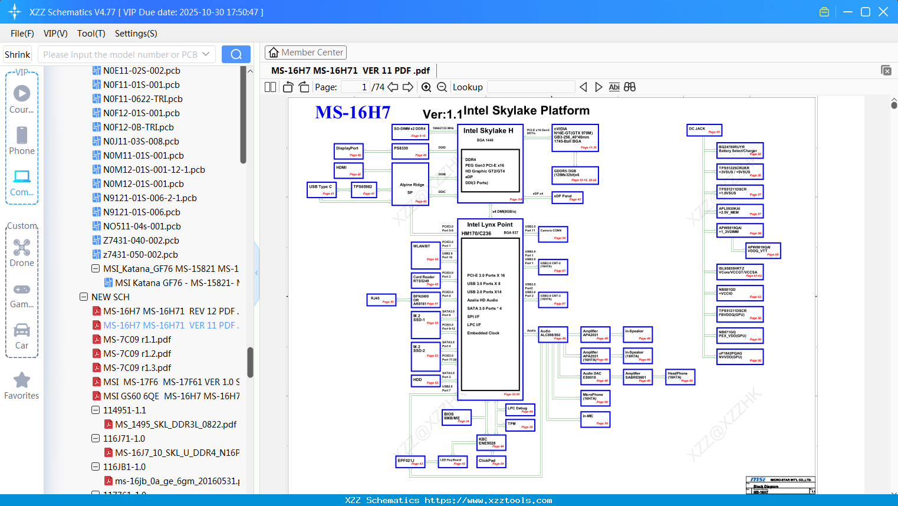Click the binoculars search icon
This screenshot has height=506, width=898.
pyautogui.click(x=630, y=87)
